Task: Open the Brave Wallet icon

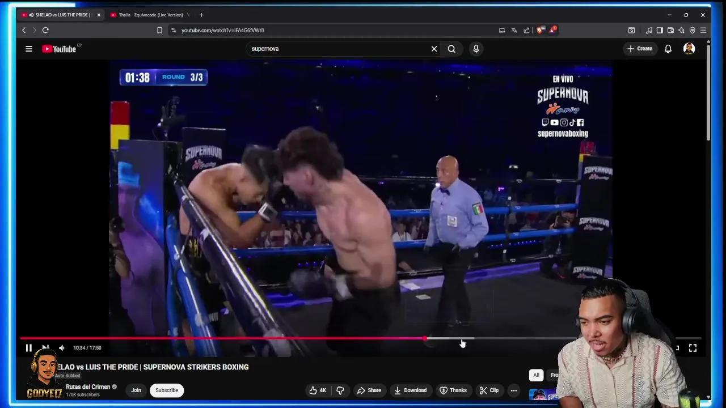Action: 670,30
